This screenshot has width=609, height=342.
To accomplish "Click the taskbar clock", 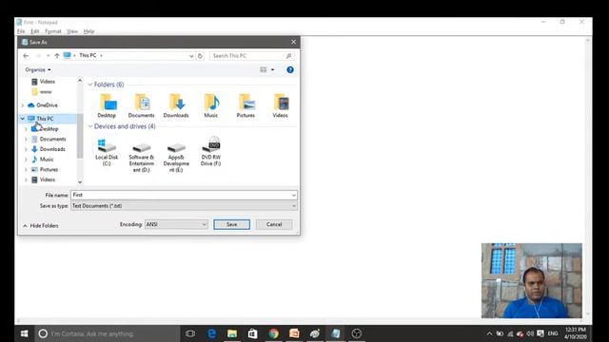I will pyautogui.click(x=576, y=333).
